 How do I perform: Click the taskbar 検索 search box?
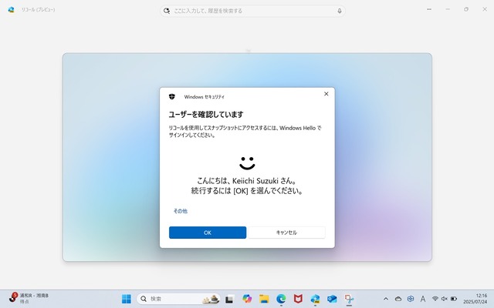pos(180,299)
